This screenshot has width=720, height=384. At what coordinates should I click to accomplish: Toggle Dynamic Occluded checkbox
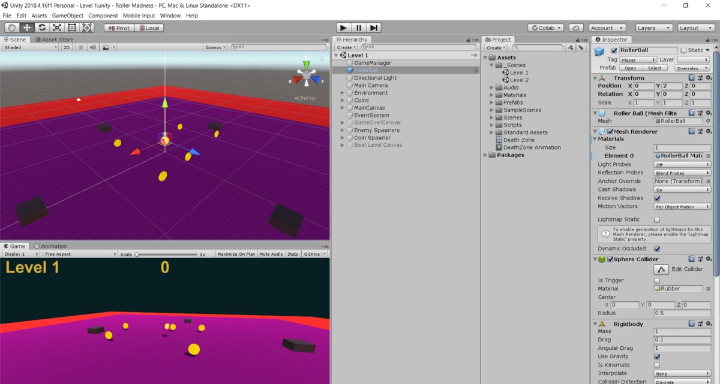pyautogui.click(x=657, y=249)
